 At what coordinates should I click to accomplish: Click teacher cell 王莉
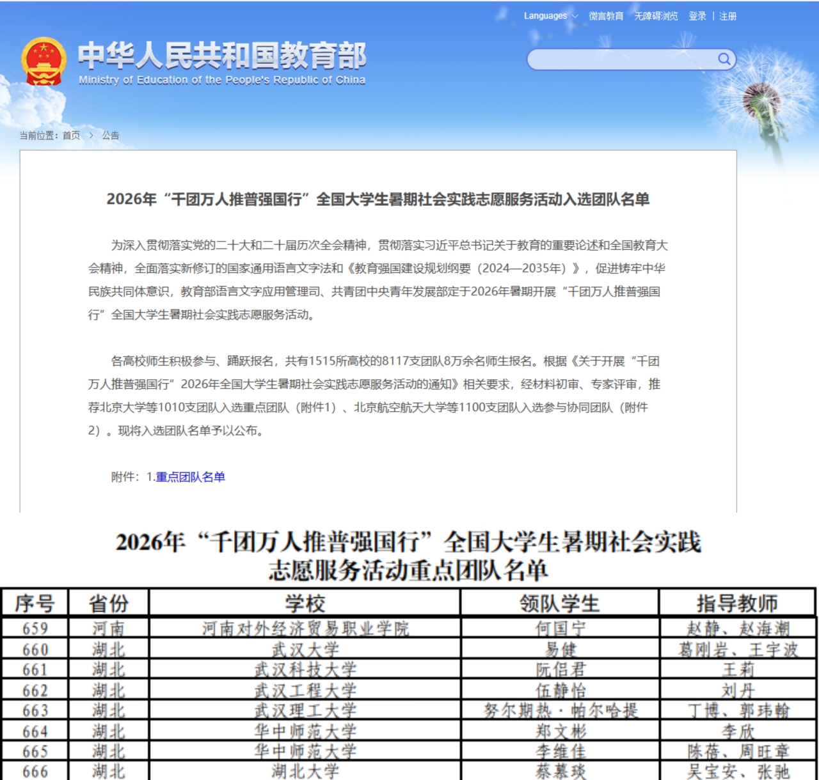coord(738,670)
